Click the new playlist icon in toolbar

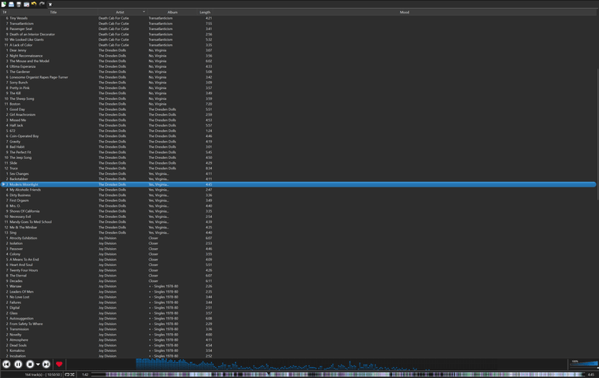tap(3, 4)
